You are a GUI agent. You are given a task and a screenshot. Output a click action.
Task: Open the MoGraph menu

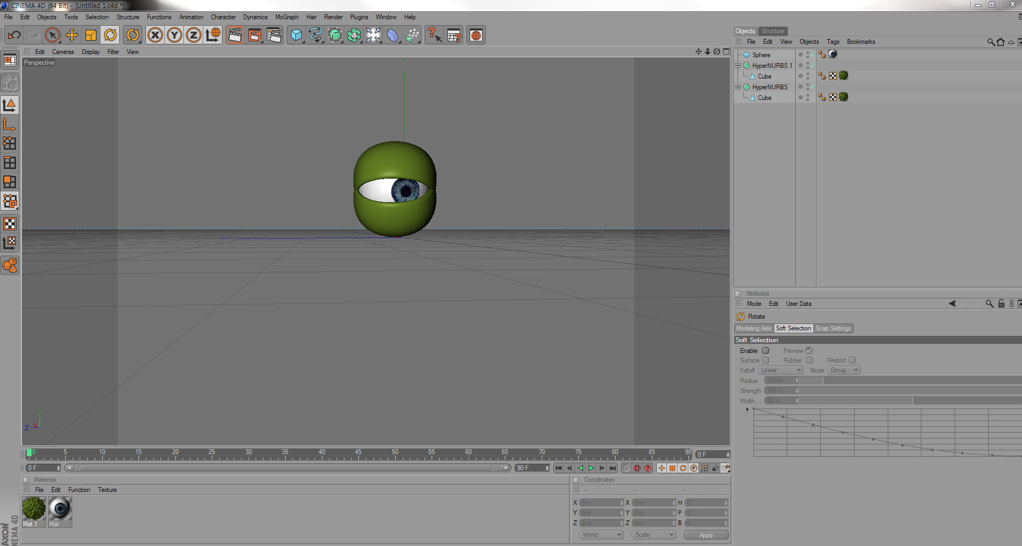pyautogui.click(x=287, y=17)
